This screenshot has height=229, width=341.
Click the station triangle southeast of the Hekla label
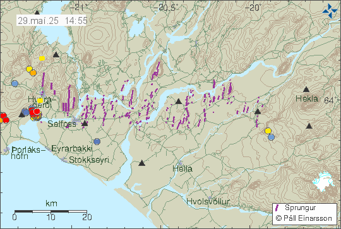pyautogui.click(x=309, y=126)
